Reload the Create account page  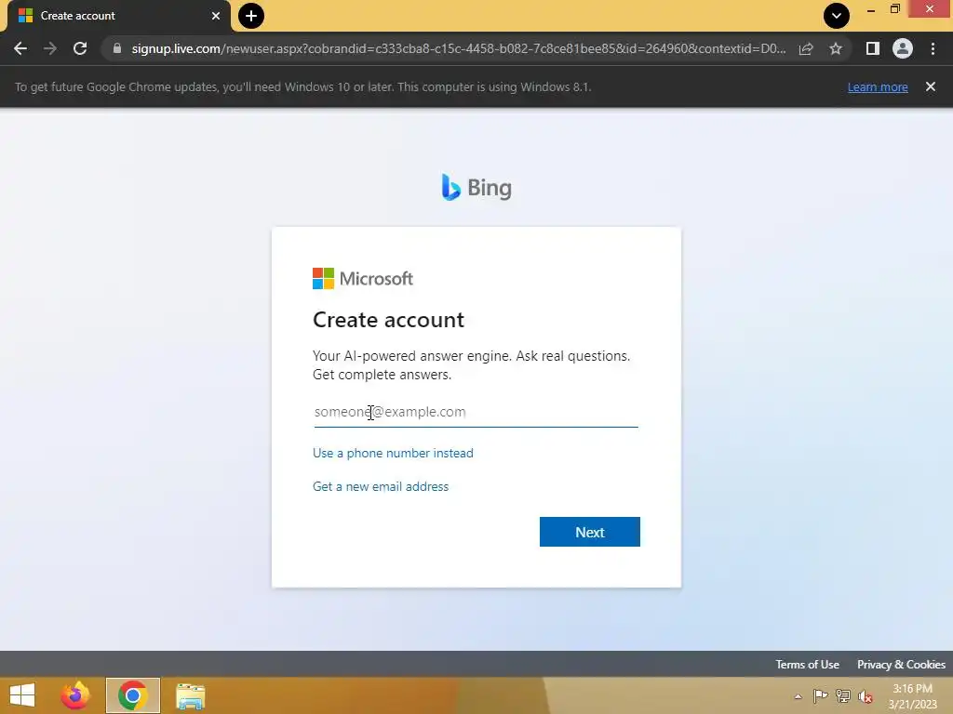tap(80, 48)
